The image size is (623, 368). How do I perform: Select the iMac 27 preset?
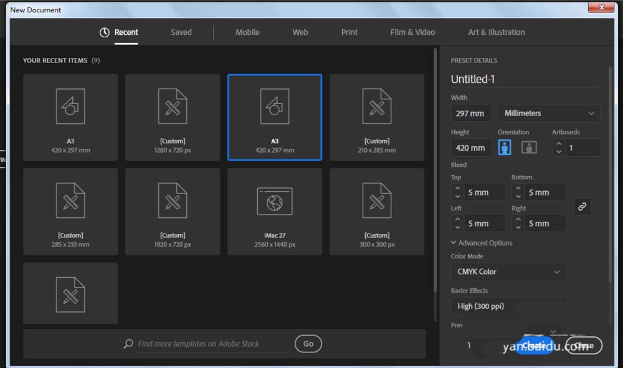pyautogui.click(x=275, y=212)
